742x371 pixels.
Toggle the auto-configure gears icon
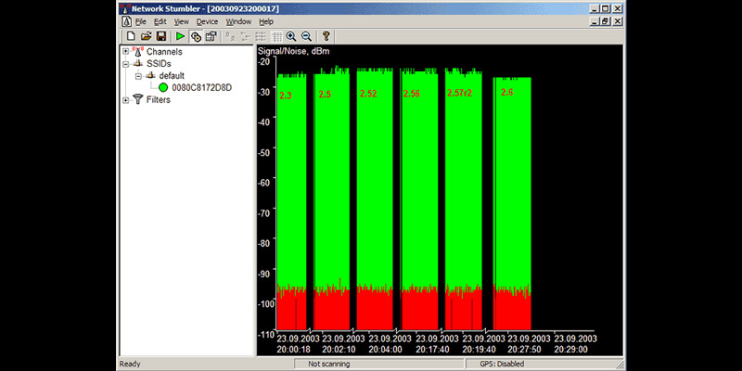pos(196,36)
